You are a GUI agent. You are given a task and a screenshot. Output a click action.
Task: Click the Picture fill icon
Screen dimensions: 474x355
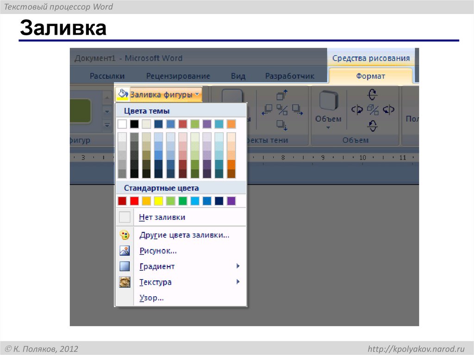tap(125, 251)
